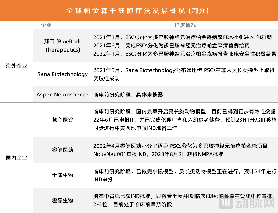This screenshot has height=213, width=278.
Task: Select the 企业 column header
Action: pyautogui.click(x=46, y=25)
